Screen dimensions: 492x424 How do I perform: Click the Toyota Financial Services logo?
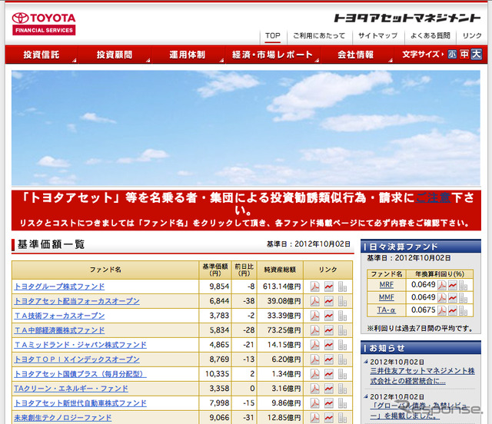[44, 24]
